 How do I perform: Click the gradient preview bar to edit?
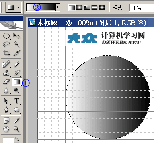(41, 7)
